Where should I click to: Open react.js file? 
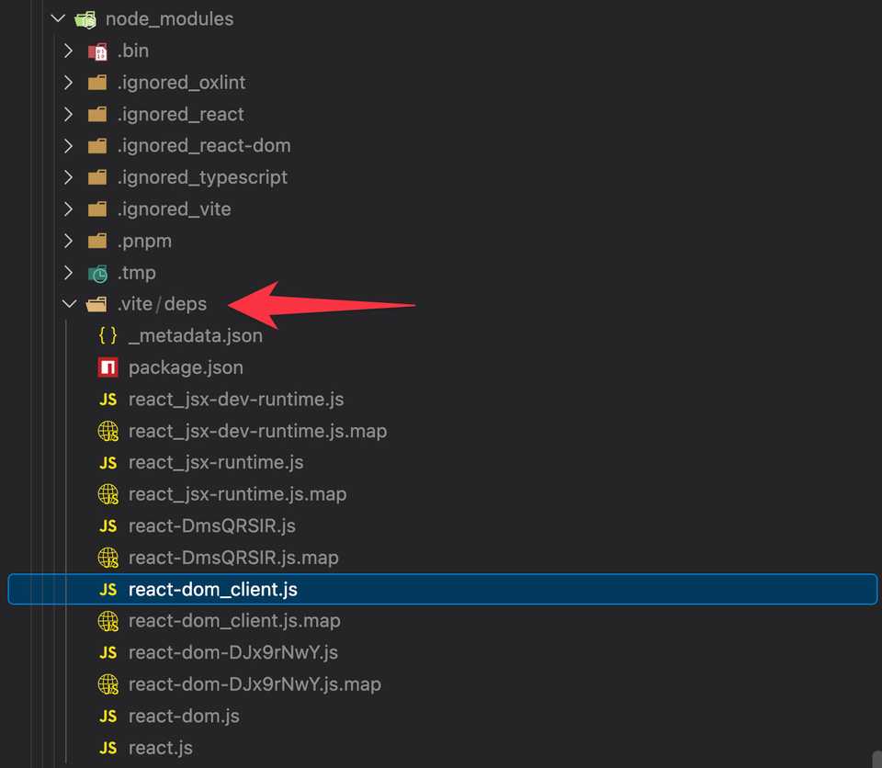pyautogui.click(x=161, y=748)
